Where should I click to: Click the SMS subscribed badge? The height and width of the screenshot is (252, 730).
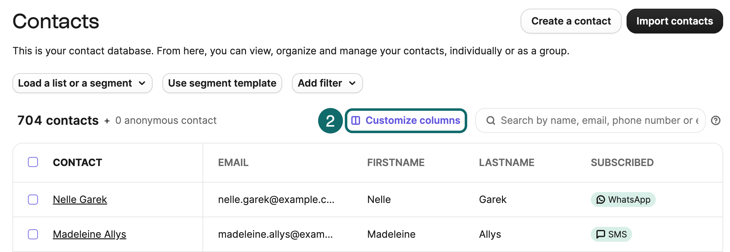(611, 234)
